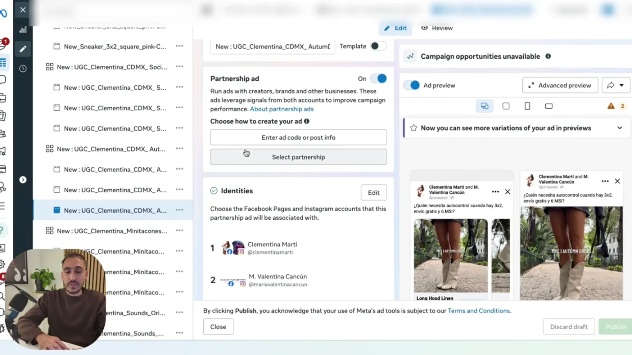Click the Campaign opportunities sparkline icon
The image size is (632, 355).
[410, 57]
